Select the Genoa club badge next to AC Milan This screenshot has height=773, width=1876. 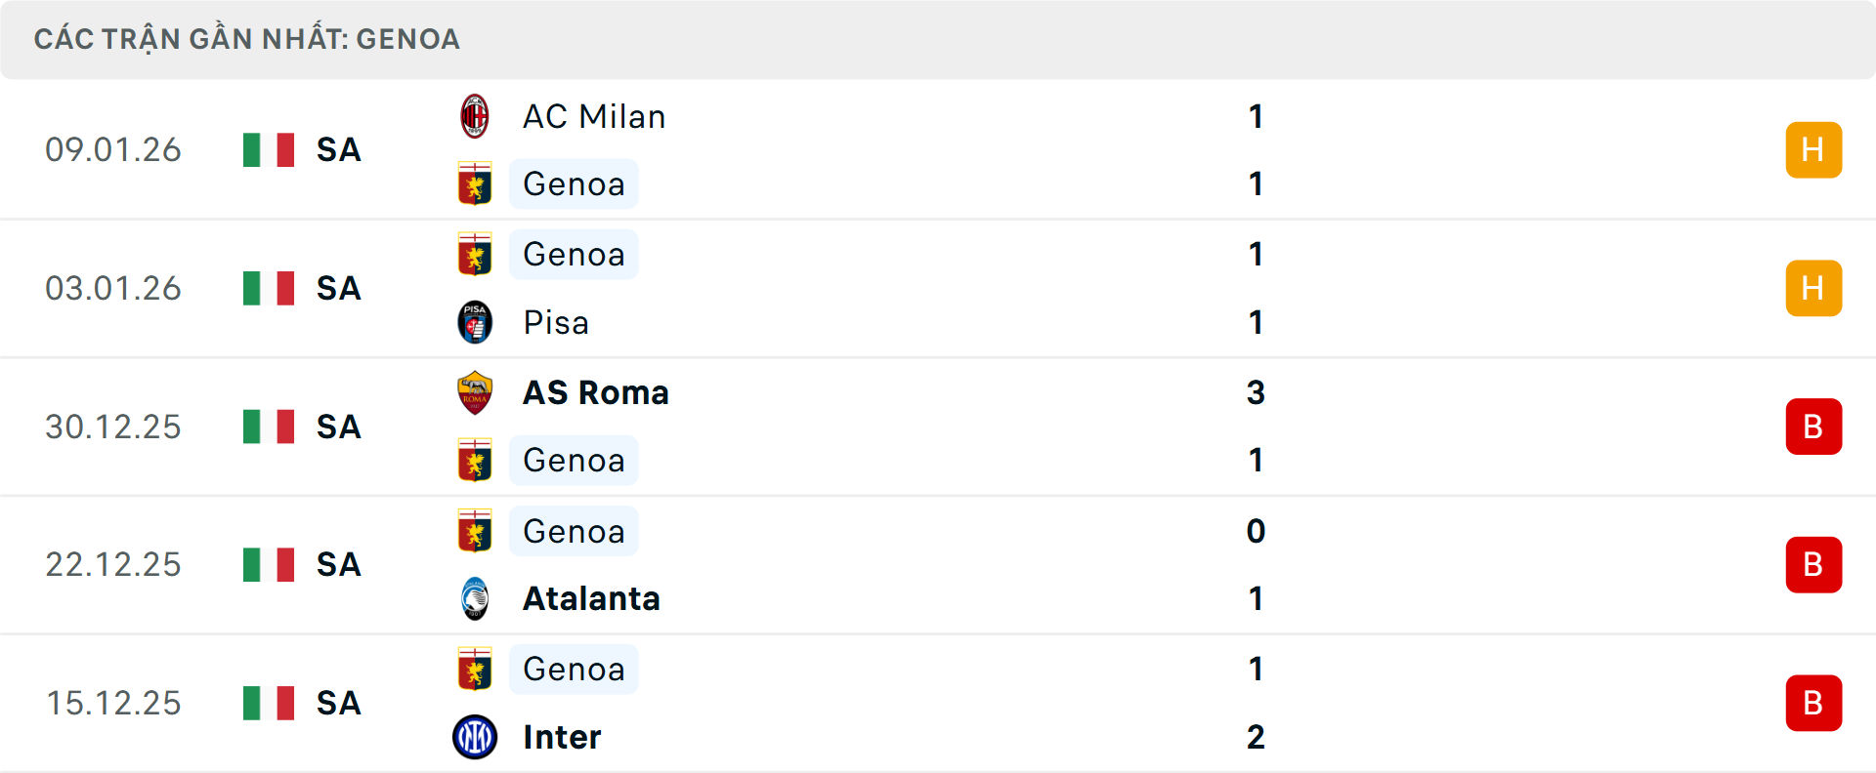click(x=476, y=183)
